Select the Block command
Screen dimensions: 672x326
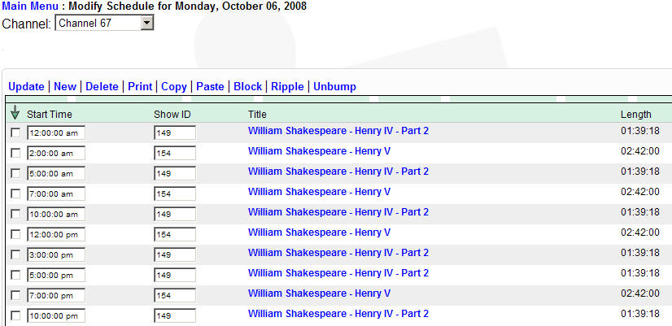(x=247, y=86)
